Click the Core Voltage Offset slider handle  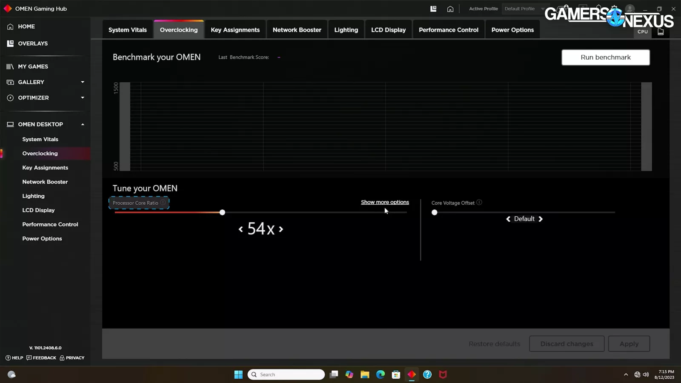[x=434, y=212]
